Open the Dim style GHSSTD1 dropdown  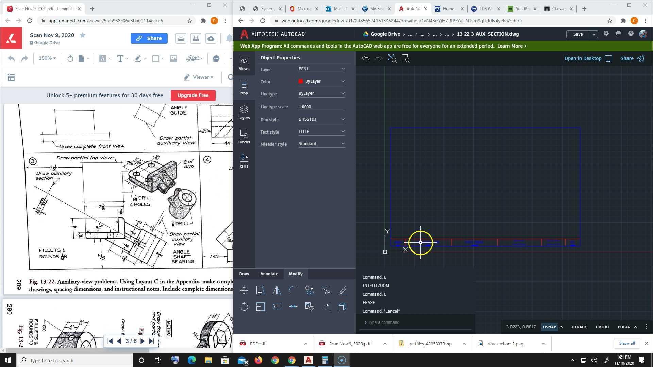click(x=321, y=119)
